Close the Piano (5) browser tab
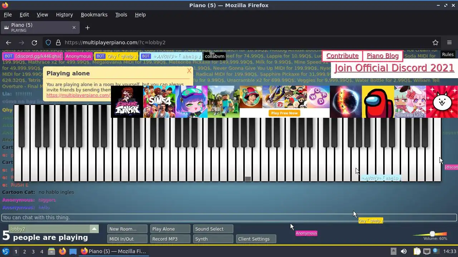This screenshot has height=257, width=458. pyautogui.click(x=74, y=27)
